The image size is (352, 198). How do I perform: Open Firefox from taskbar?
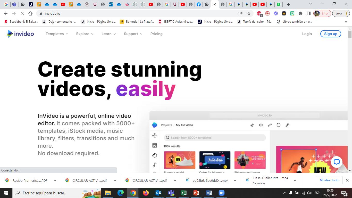(146, 193)
